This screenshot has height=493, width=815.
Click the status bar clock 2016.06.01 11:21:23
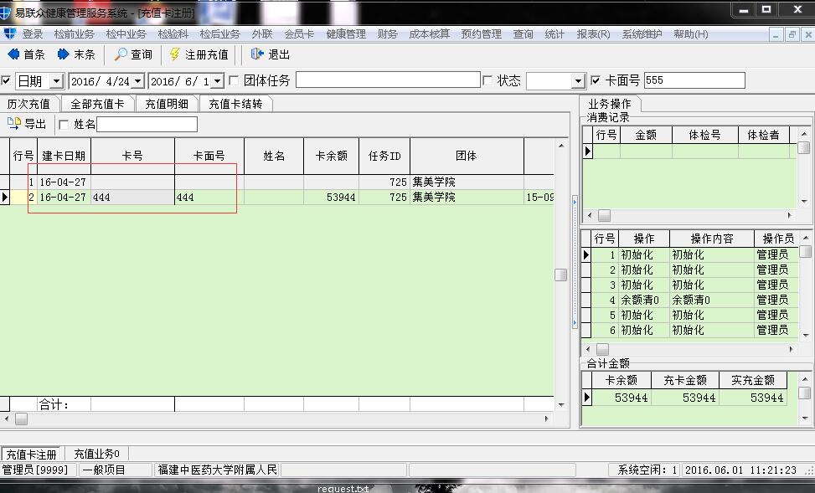740,470
